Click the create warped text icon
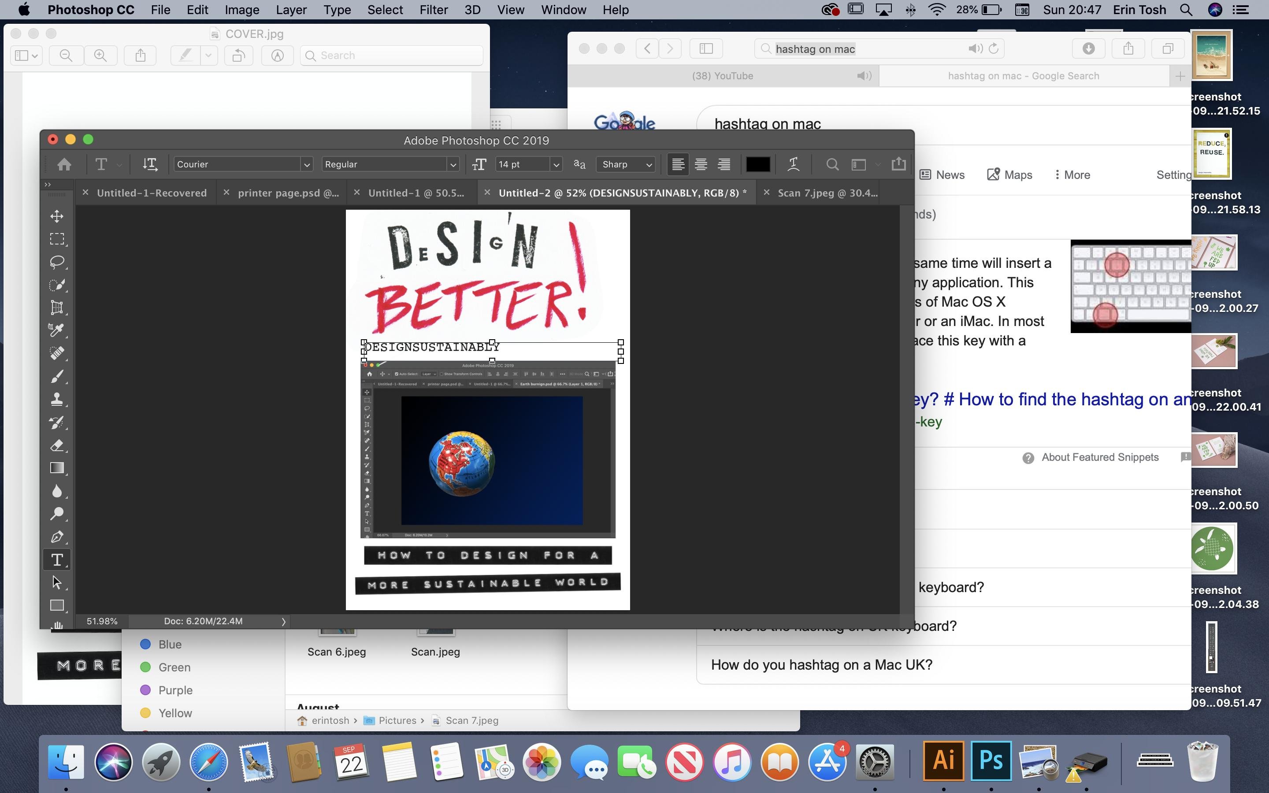 click(794, 164)
